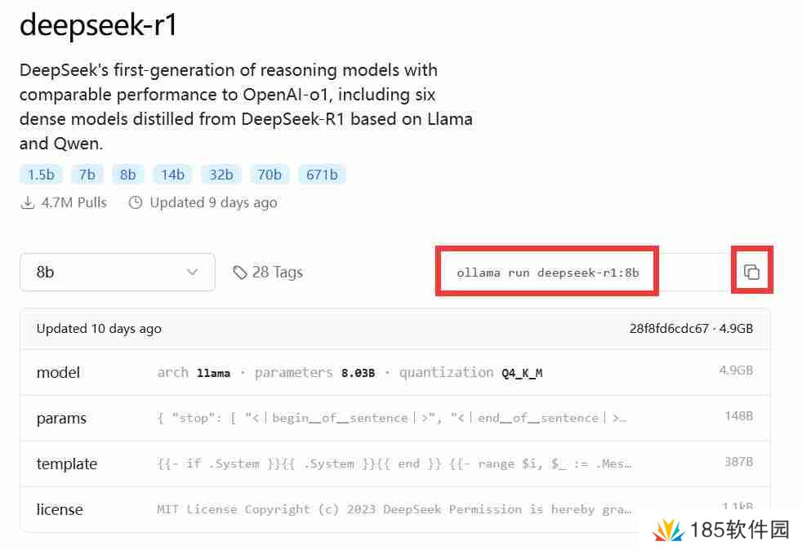
Task: Pick the 671b size tag
Action: pos(322,175)
